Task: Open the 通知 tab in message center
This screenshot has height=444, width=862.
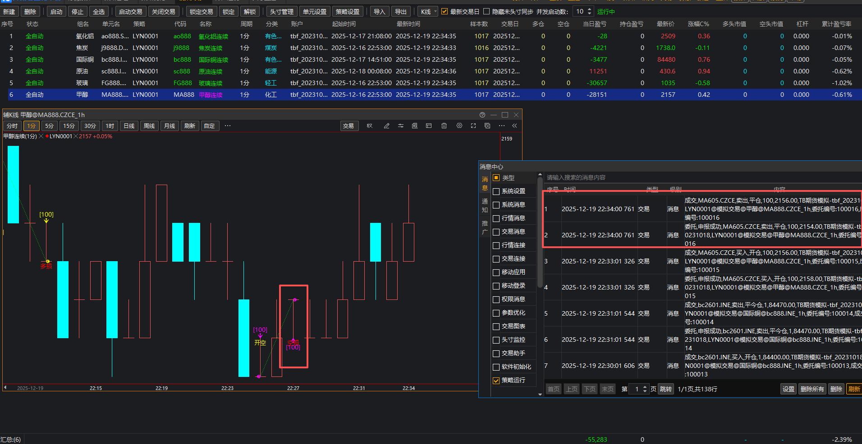Action: (x=485, y=205)
